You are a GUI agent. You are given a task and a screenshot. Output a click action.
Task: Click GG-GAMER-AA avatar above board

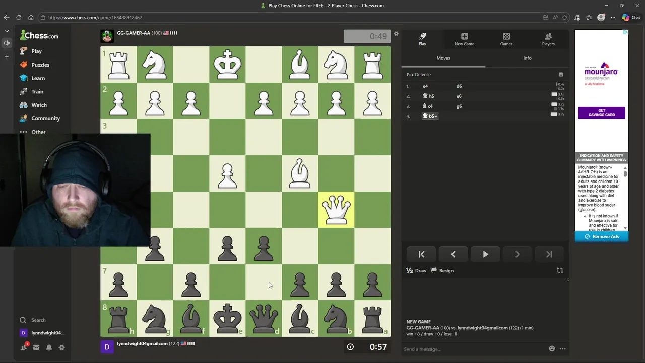(107, 36)
